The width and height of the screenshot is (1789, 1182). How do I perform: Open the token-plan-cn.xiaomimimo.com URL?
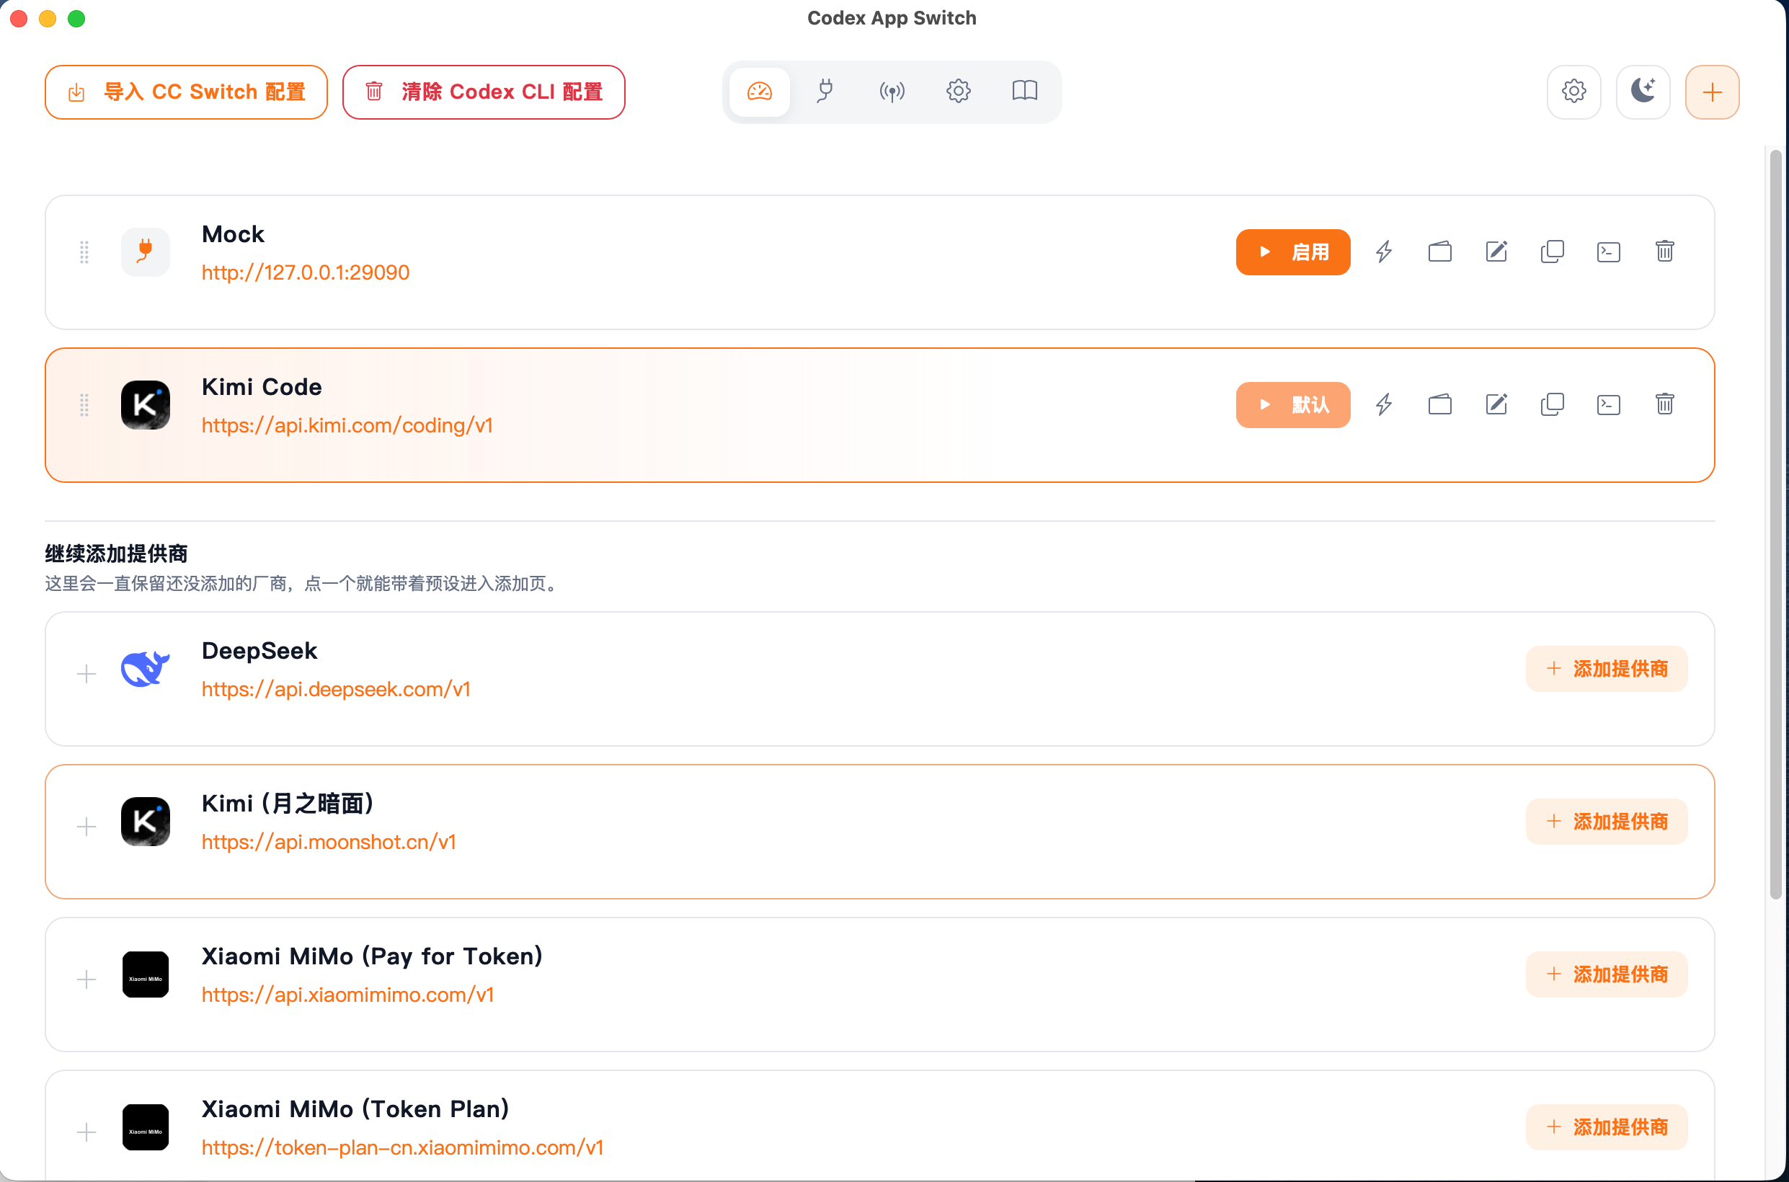(401, 1148)
